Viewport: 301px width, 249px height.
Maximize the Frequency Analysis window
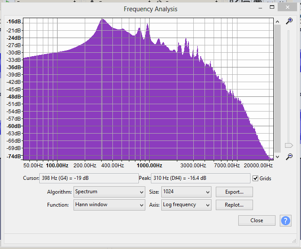272,7
